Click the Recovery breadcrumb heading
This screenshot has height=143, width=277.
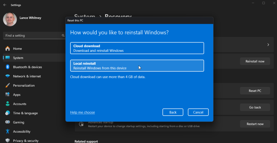118,16
